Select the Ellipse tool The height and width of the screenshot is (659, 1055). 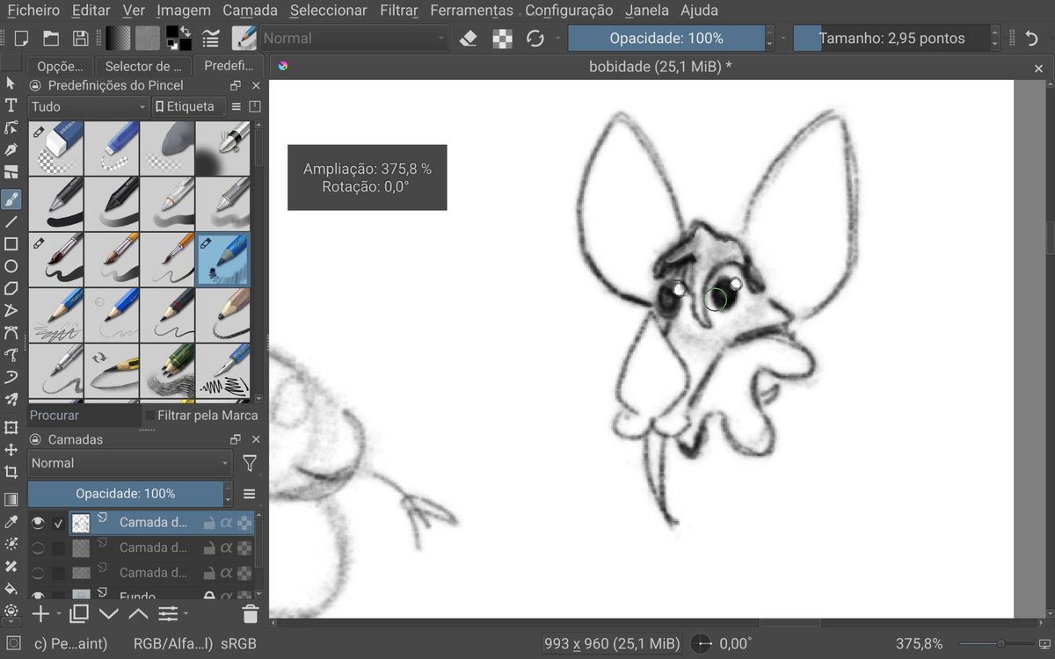pos(11,266)
